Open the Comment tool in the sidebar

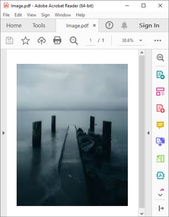[160, 125]
